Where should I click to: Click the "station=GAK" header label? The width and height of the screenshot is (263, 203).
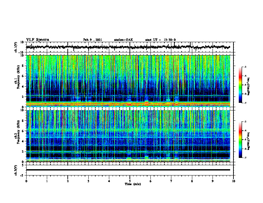[x=124, y=40]
